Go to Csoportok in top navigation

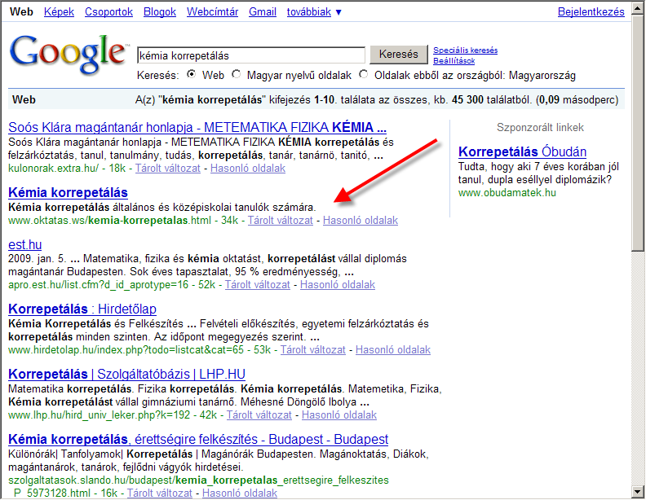[x=108, y=12]
